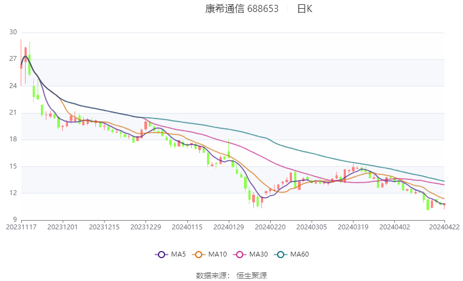Click the 日K label in title

(304, 9)
